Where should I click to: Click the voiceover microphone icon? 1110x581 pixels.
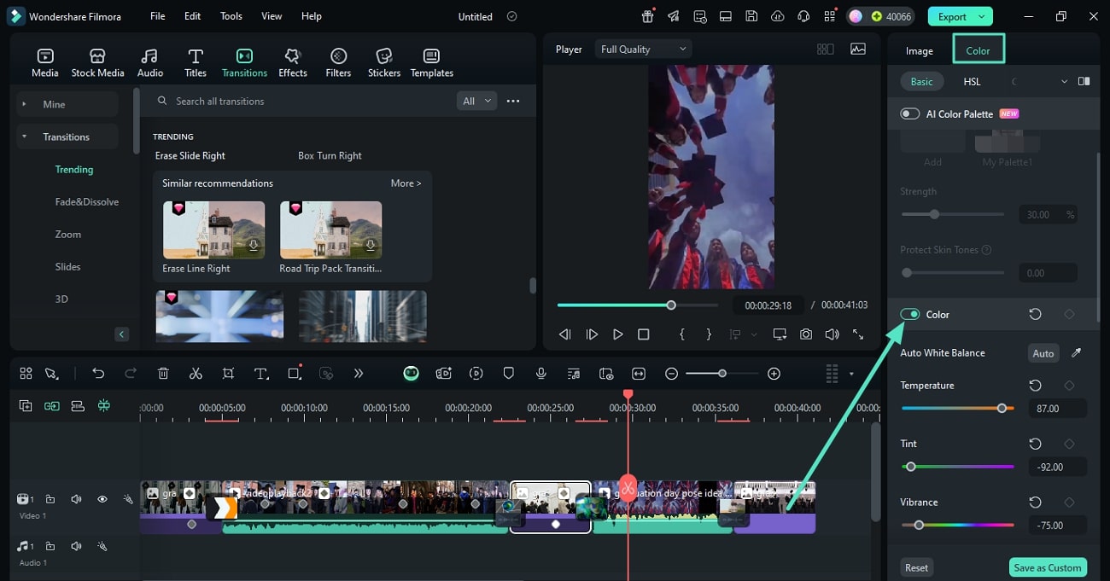click(541, 374)
